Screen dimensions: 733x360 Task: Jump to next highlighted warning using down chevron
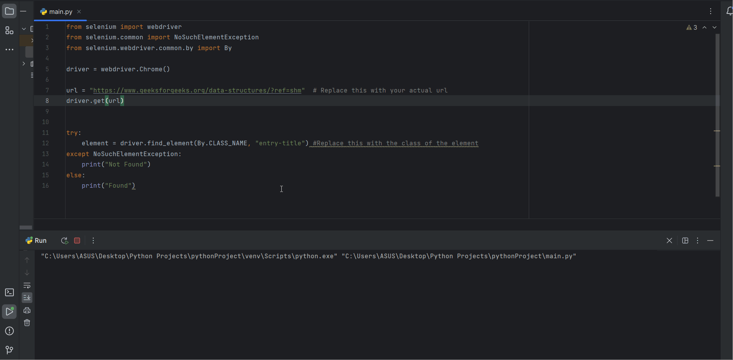coord(715,27)
